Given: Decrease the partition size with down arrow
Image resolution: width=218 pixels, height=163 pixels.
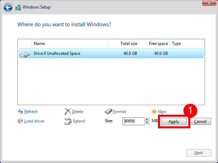Looking at the screenshot, I should point(147,123).
